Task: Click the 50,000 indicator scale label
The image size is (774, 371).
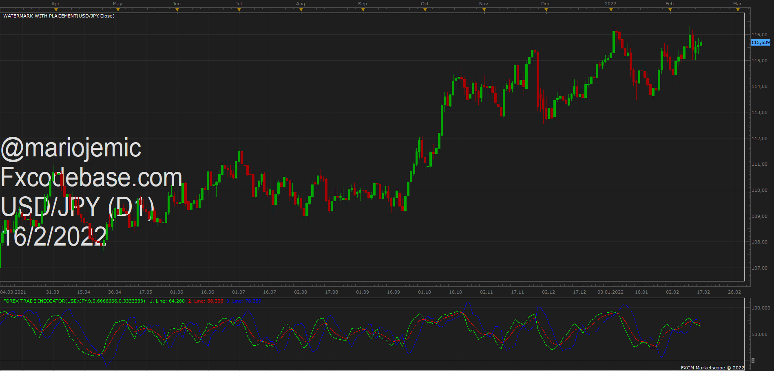Action: 760,334
